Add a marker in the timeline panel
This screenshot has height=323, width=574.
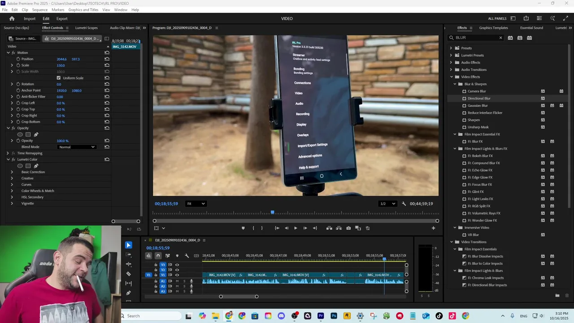(x=177, y=256)
